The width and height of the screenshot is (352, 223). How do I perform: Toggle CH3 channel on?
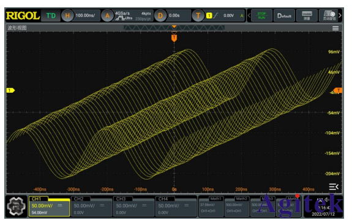tap(134, 207)
